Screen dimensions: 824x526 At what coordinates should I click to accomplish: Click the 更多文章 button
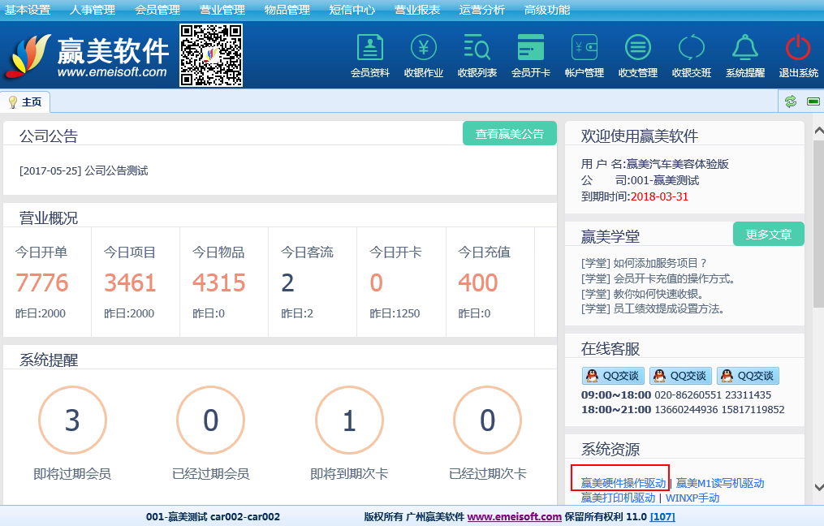click(768, 234)
